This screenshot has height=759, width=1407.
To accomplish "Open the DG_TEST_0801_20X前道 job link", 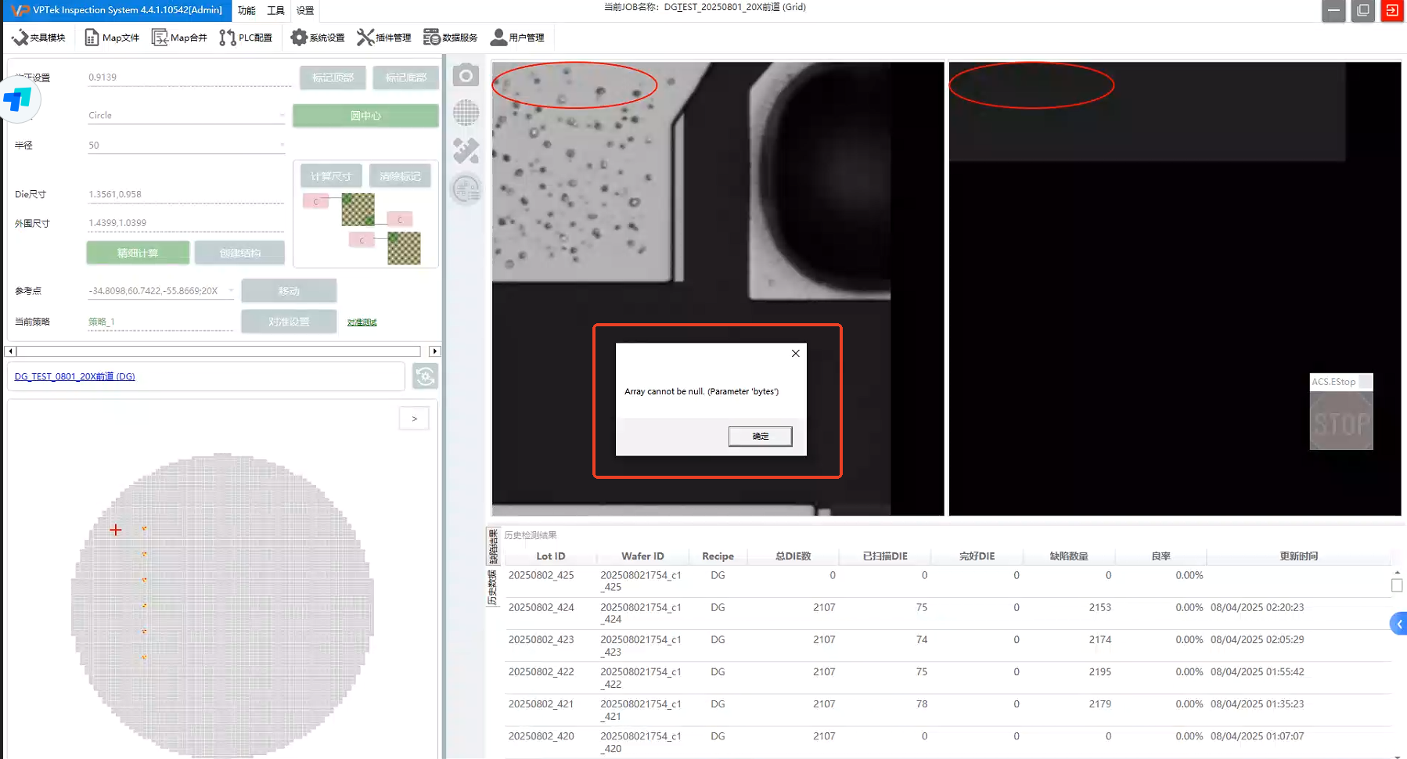I will click(x=74, y=376).
